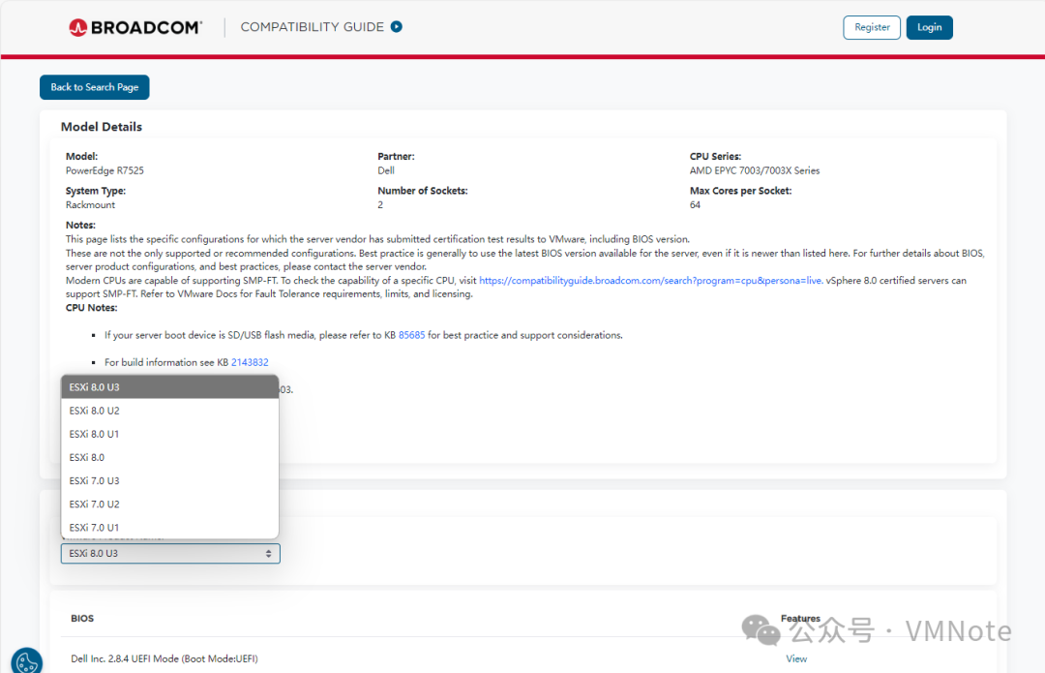Open the cookie settings icon
This screenshot has width=1045, height=673.
[x=27, y=662]
